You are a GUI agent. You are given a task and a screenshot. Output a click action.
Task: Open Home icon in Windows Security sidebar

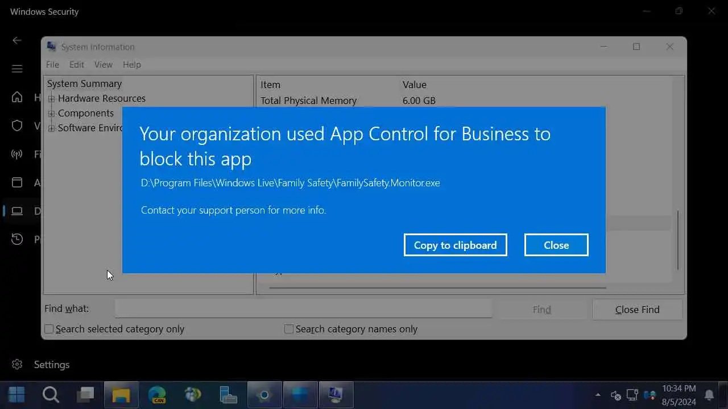(17, 97)
